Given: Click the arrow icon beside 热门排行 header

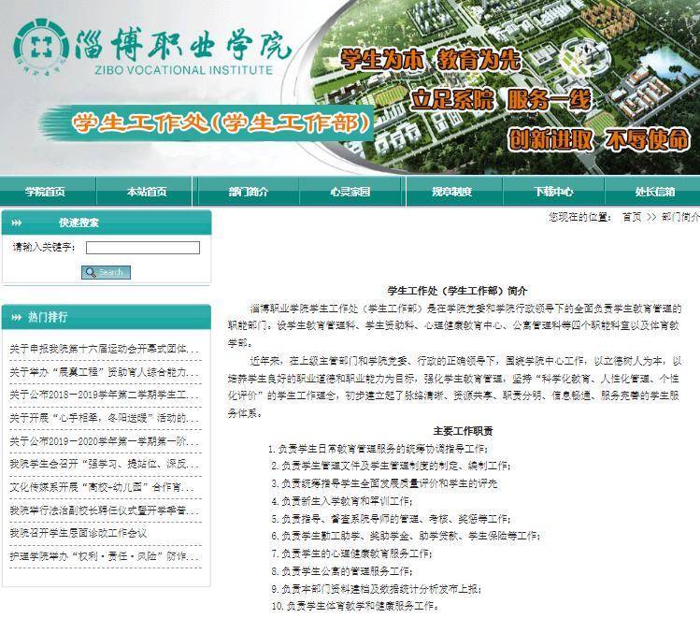Looking at the screenshot, I should pyautogui.click(x=16, y=317).
